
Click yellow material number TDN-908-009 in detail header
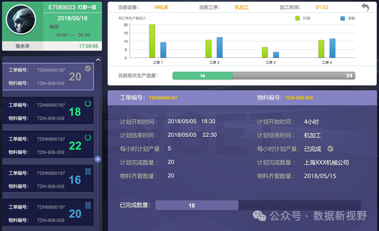[x=299, y=98]
